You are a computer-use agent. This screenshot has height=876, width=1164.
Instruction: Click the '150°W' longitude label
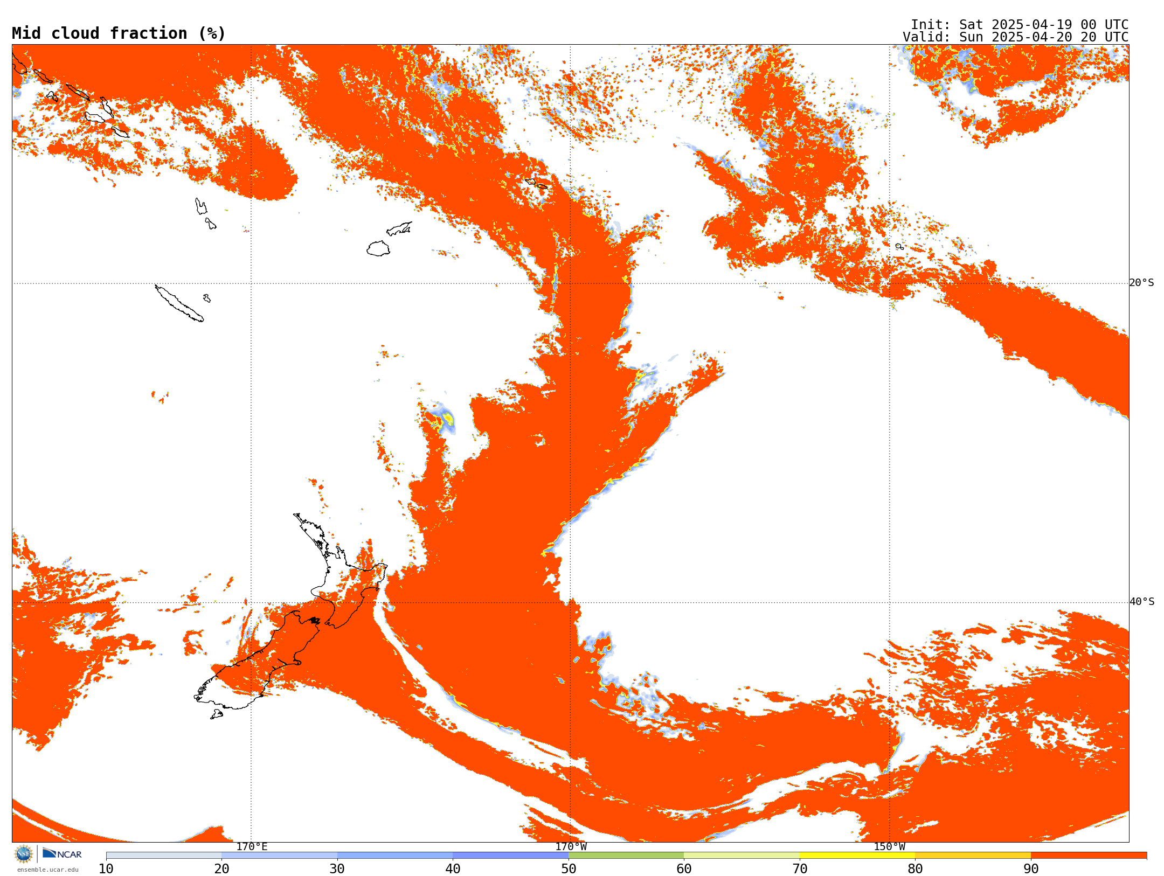click(x=890, y=847)
